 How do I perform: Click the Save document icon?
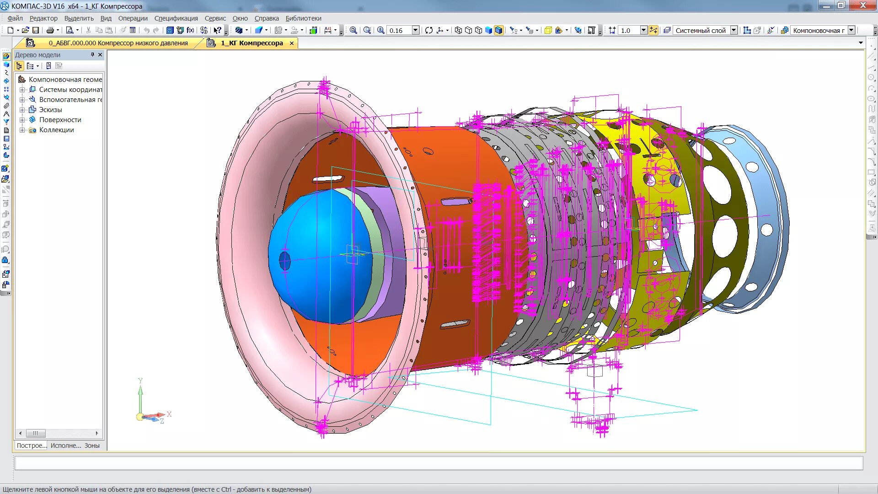[x=36, y=30]
